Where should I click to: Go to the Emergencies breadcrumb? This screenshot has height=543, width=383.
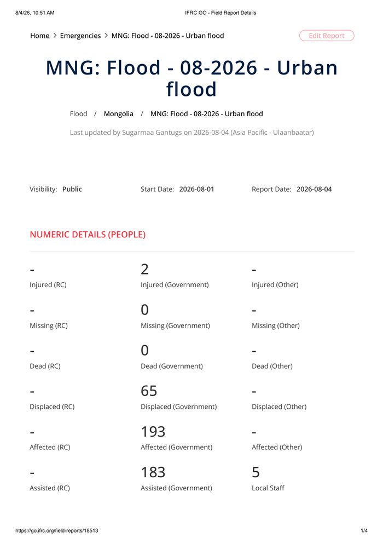coord(80,36)
